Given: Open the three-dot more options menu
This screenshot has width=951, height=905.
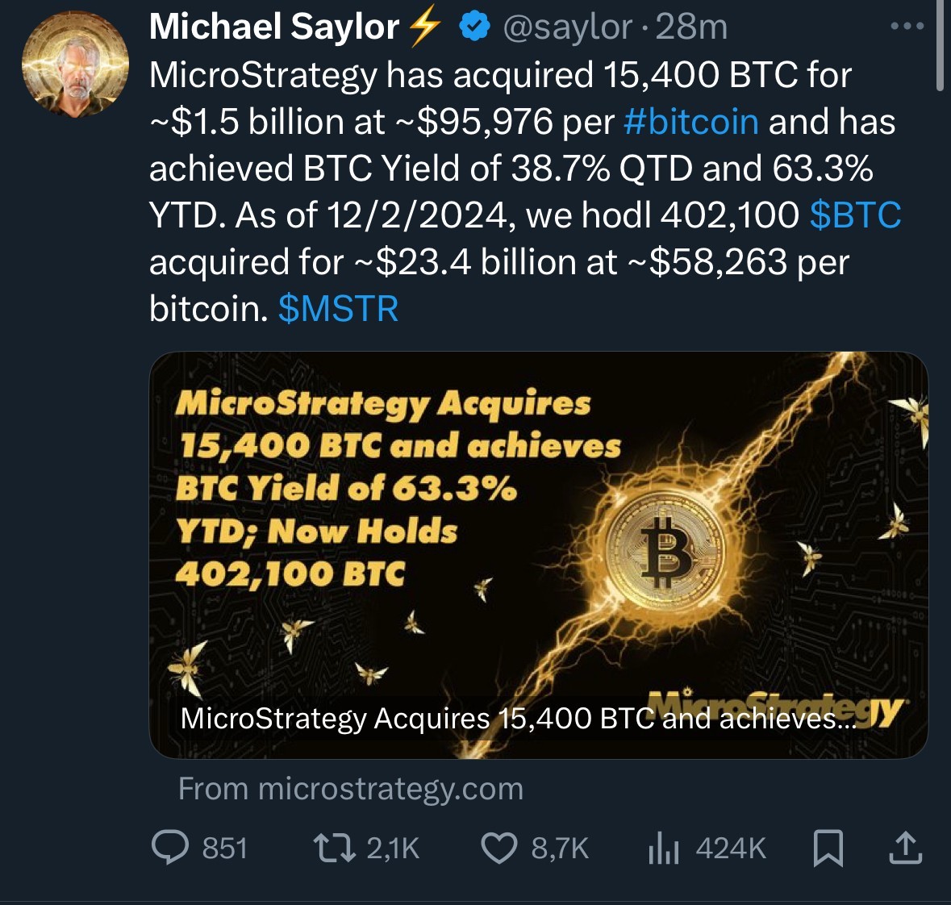Looking at the screenshot, I should (907, 27).
